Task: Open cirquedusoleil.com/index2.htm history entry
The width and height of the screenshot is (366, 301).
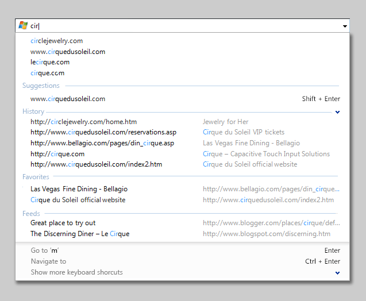Action: 96,164
